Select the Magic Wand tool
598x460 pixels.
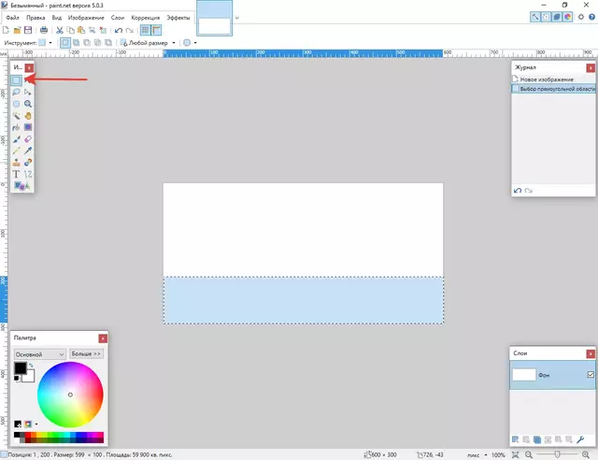click(17, 116)
